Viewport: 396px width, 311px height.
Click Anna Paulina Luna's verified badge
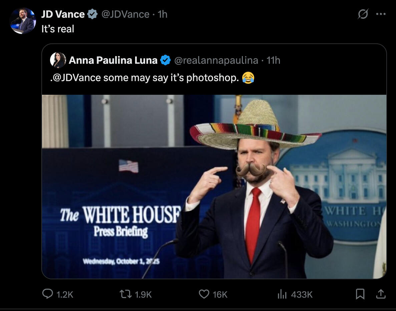pos(165,60)
